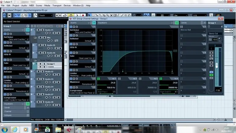Image resolution: width=236 pixels, height=133 pixels.
Task: Bypass the GEQ-10 insert in VST window
Action: pos(71,44)
